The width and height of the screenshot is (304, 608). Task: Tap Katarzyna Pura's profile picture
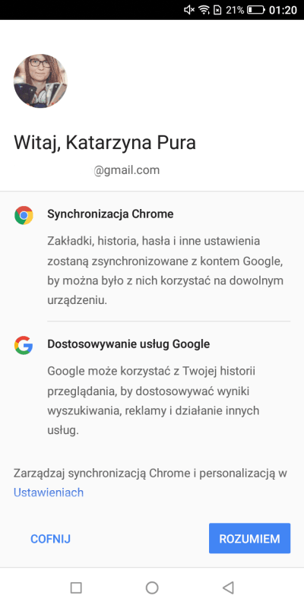click(40, 81)
